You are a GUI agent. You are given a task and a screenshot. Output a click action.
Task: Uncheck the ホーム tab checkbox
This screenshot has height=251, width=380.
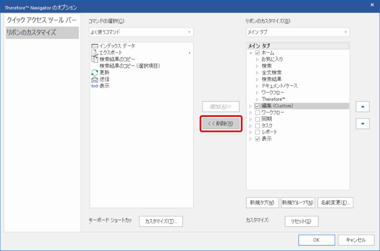[x=257, y=53]
